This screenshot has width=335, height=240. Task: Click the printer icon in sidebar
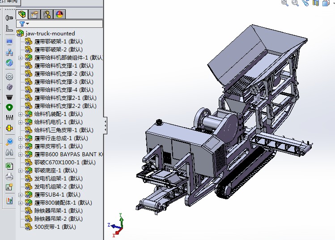(9, 177)
